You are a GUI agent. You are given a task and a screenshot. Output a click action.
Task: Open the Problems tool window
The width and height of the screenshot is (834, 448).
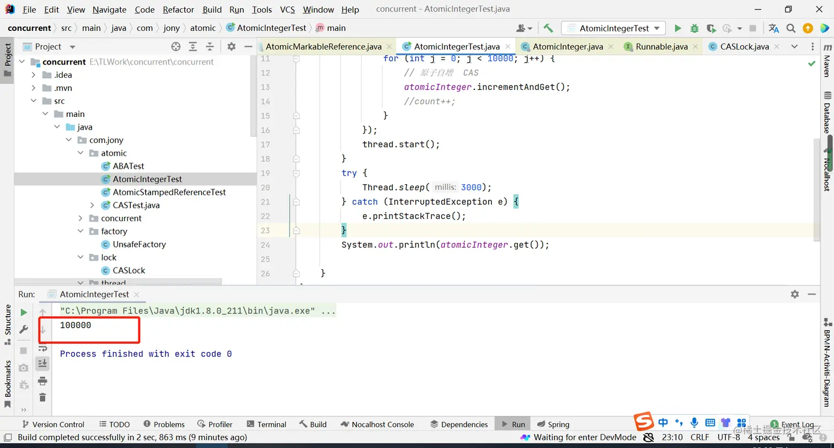click(164, 424)
